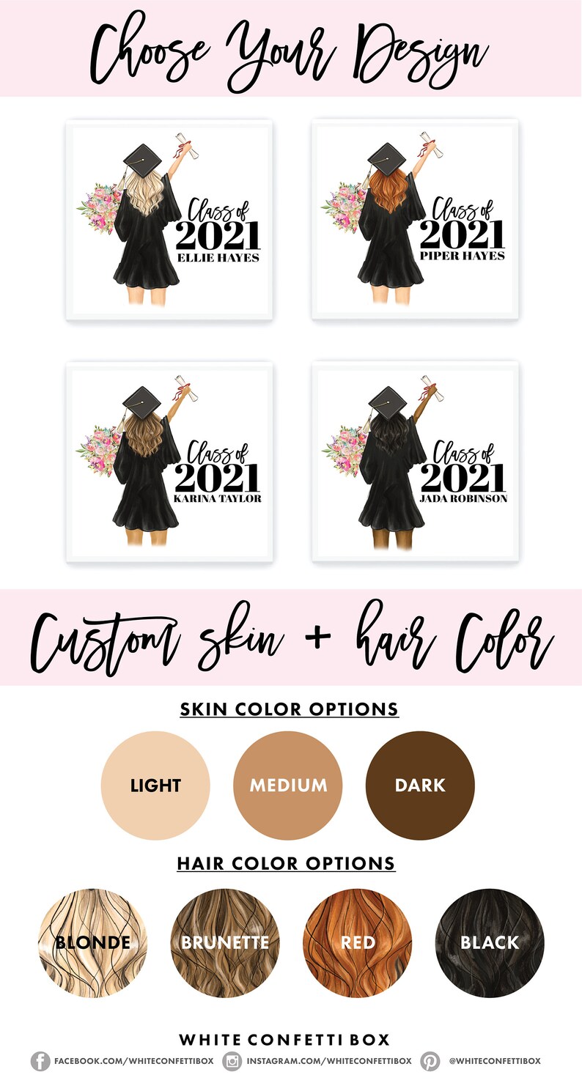Select the Jada Robinson black-hair design card

coord(415,462)
